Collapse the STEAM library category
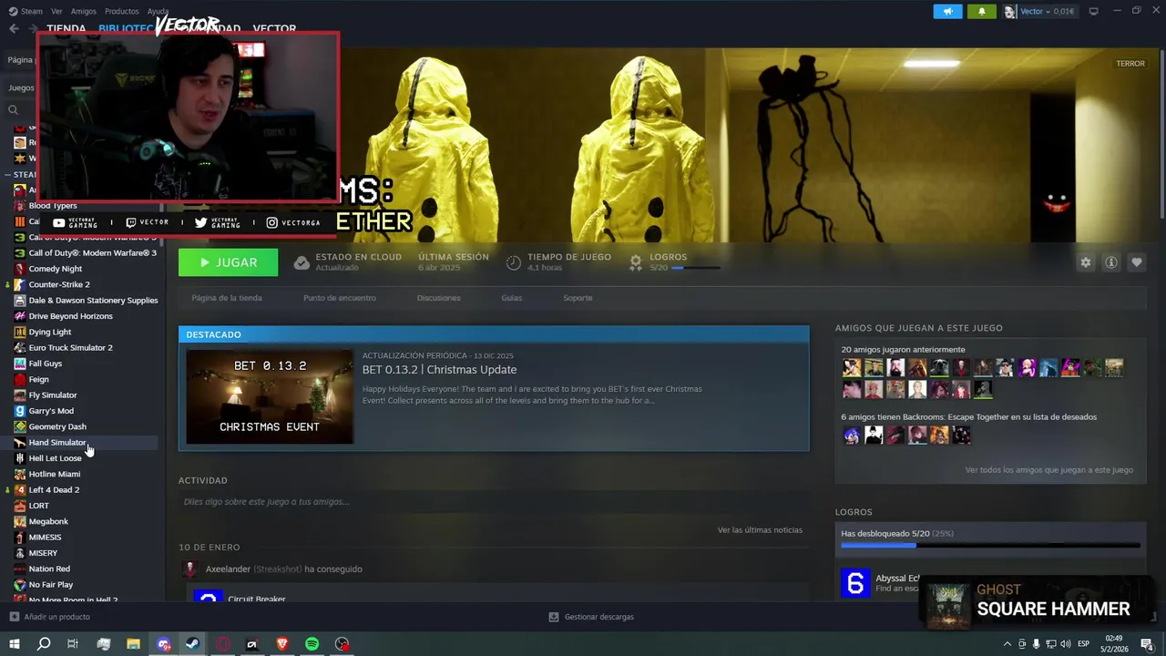Screen dimensions: 1166x656 tap(8, 174)
